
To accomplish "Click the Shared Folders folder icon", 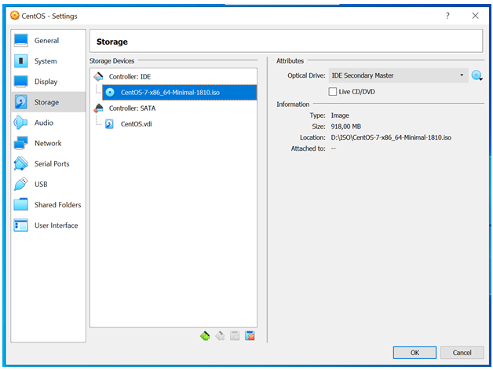I will (21, 204).
